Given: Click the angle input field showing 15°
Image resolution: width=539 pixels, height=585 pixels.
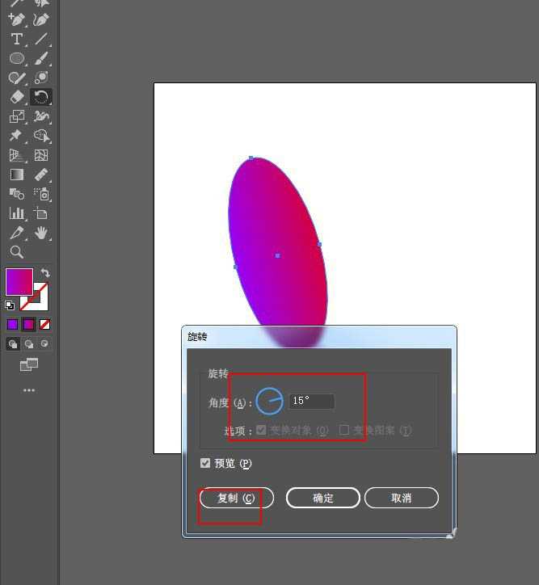Looking at the screenshot, I should (311, 401).
